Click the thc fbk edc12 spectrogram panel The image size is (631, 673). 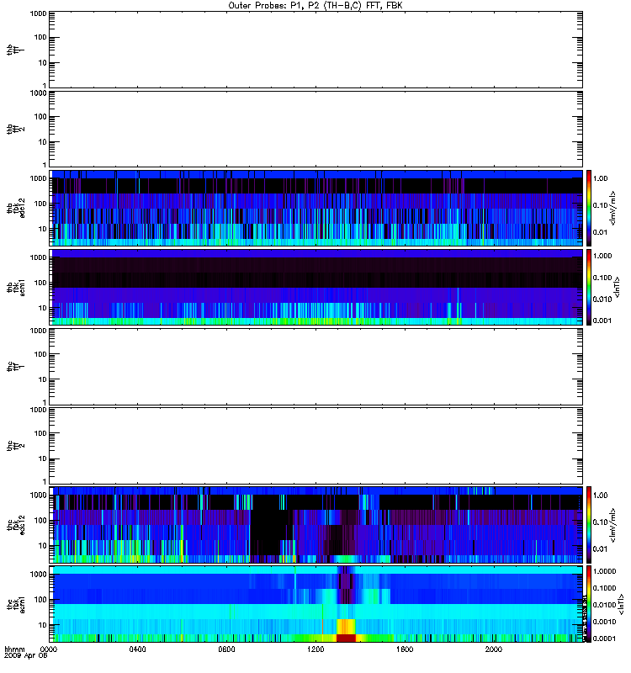[x=316, y=525]
